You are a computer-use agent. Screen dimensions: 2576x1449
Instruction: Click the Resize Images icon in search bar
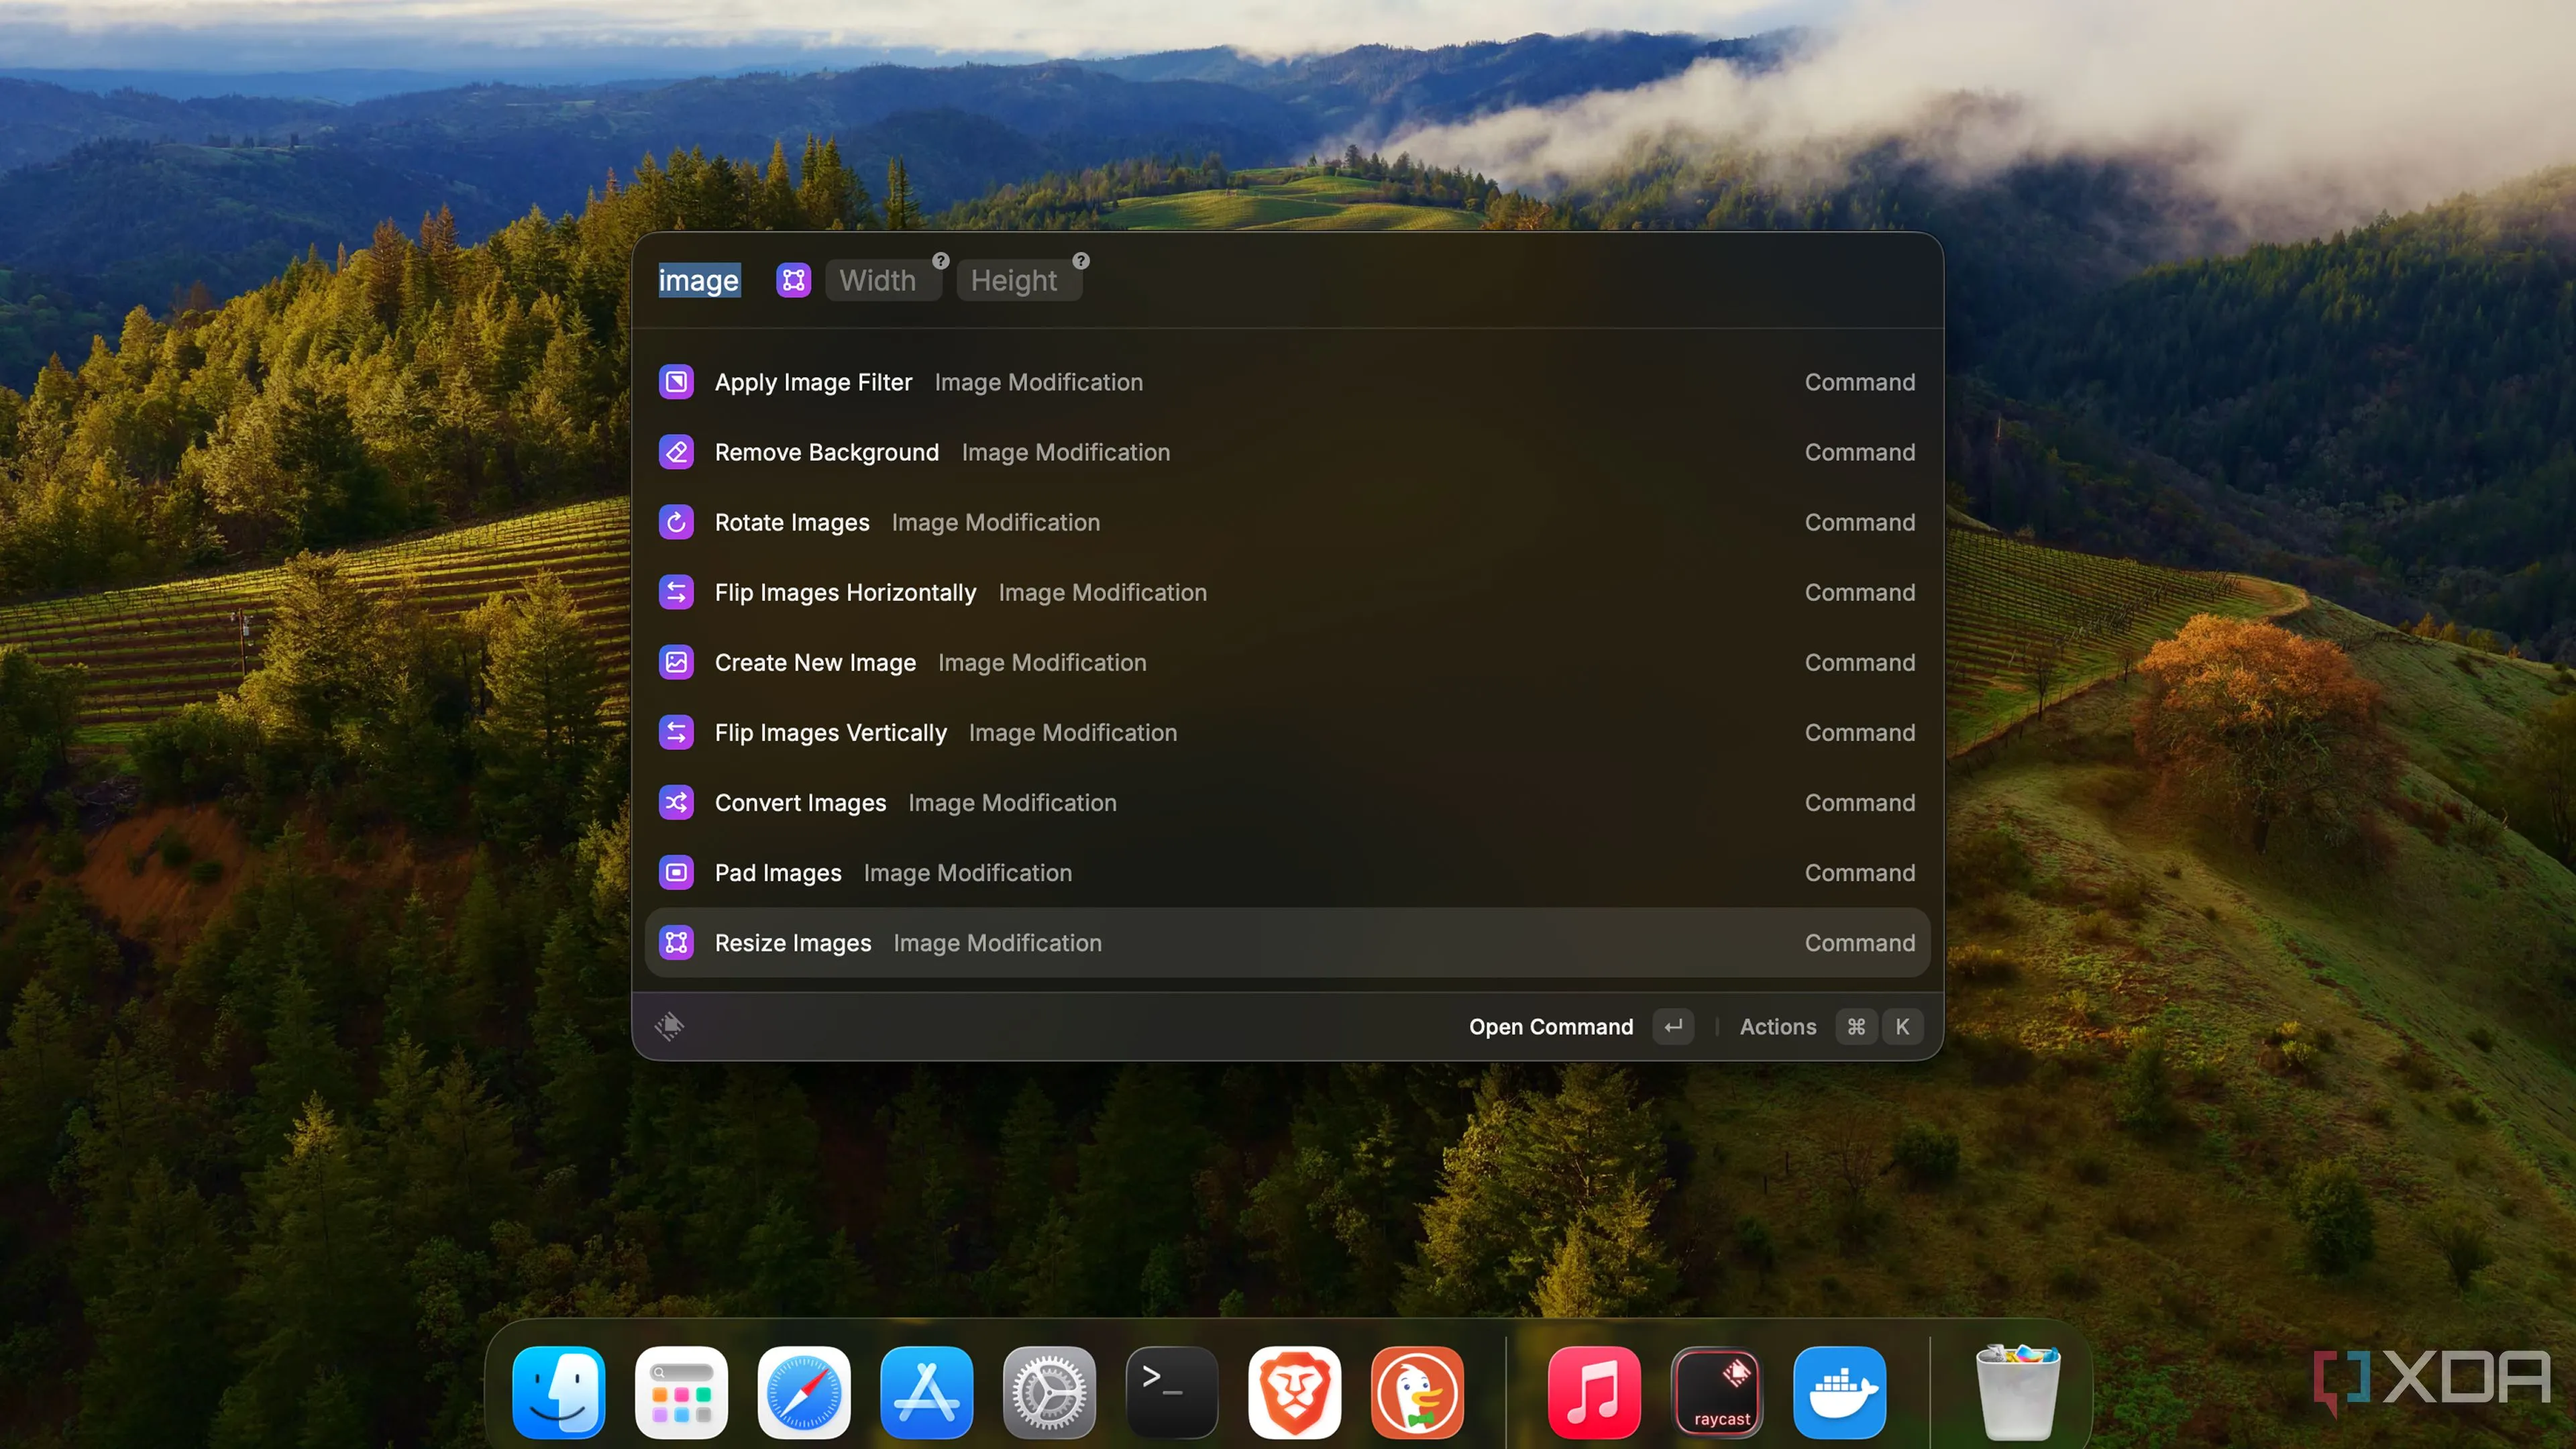pyautogui.click(x=793, y=280)
